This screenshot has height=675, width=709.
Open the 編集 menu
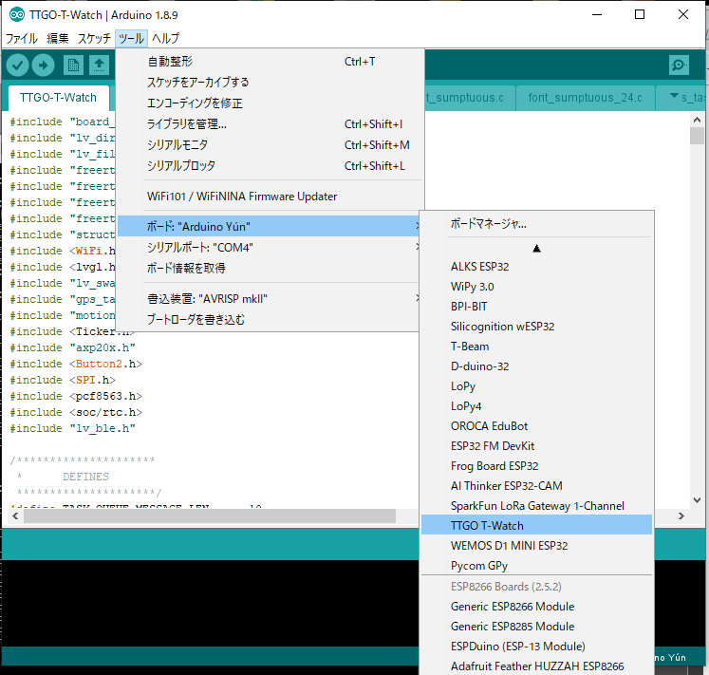coord(58,39)
